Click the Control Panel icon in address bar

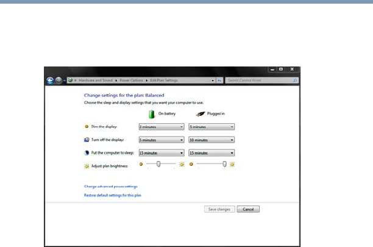pyautogui.click(x=70, y=80)
